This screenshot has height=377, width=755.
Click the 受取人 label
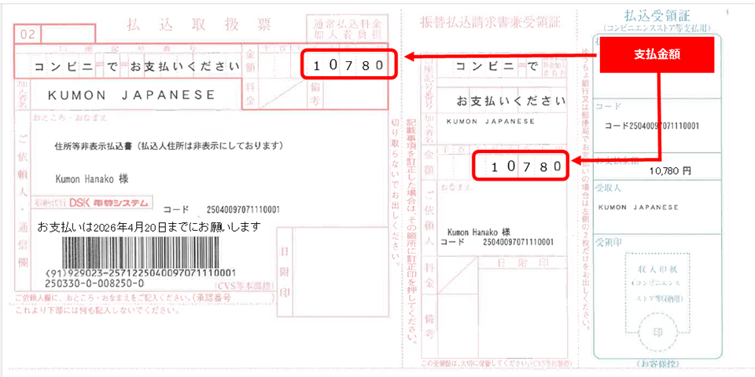pyautogui.click(x=608, y=188)
